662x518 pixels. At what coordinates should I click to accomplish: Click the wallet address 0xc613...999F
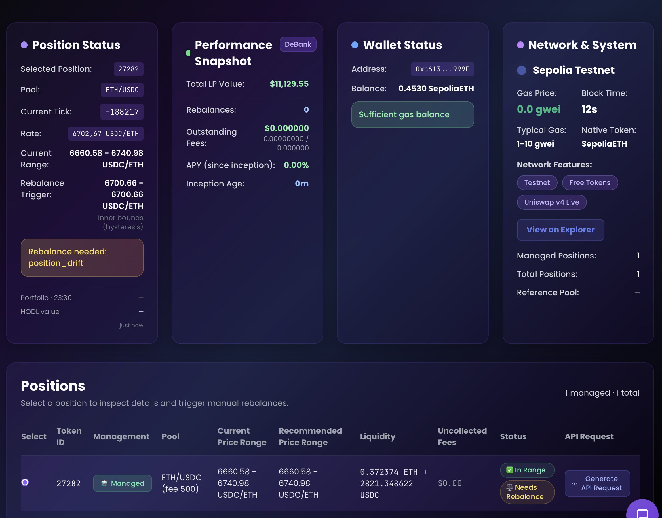click(x=442, y=69)
